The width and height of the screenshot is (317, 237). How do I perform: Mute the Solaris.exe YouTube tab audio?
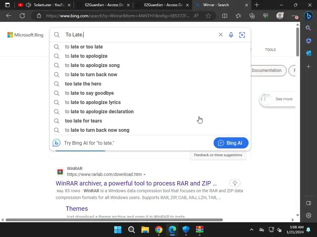tap(28, 5)
